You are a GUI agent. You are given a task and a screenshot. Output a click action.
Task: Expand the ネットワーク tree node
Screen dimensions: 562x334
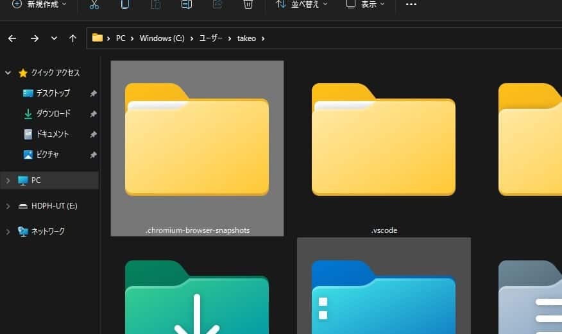(8, 232)
